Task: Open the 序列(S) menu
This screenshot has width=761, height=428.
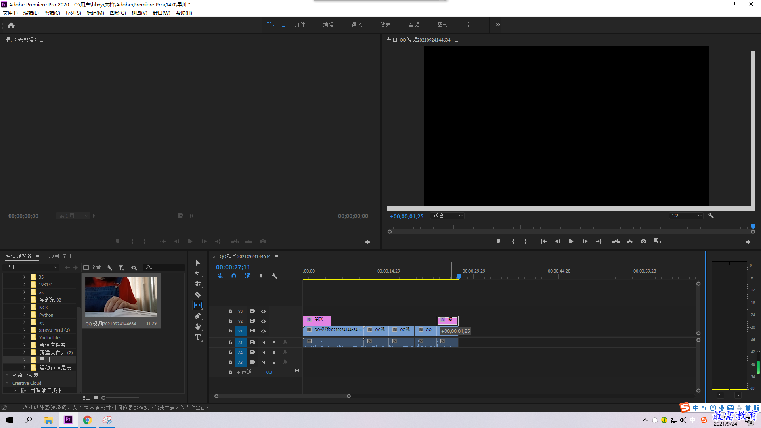Action: click(73, 13)
